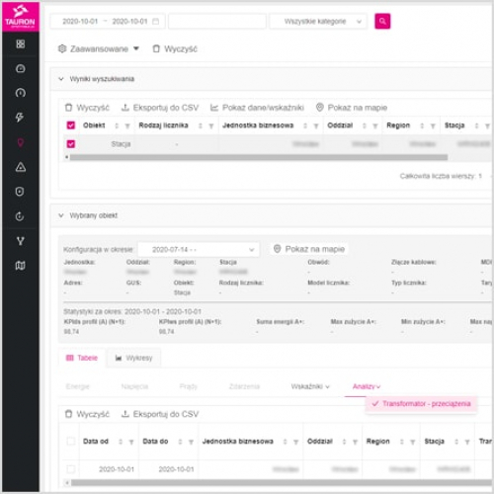Image resolution: width=494 pixels, height=494 pixels.
Task: Open the Wszystkie kategorie dropdown
Action: click(318, 22)
